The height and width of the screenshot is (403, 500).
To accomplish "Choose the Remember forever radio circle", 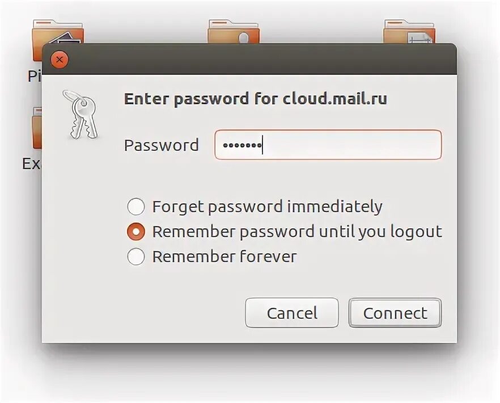I will pyautogui.click(x=136, y=257).
